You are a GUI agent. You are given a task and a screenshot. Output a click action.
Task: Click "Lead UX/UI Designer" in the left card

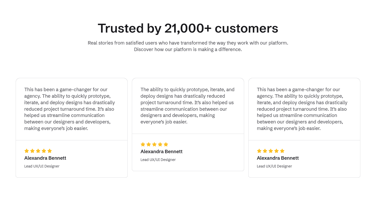[42, 166]
